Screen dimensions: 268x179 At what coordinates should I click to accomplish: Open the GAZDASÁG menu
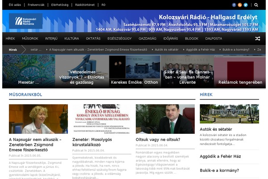pos(147,38)
